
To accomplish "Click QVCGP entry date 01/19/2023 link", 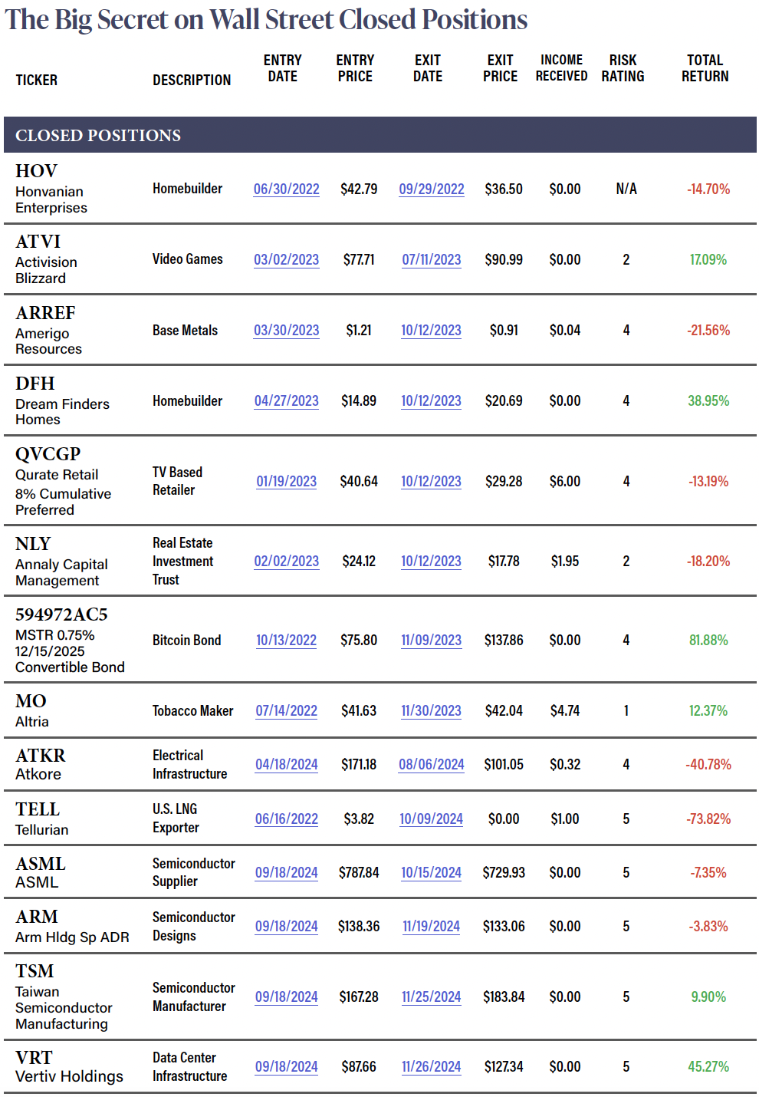I will [286, 481].
